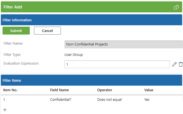
Task: Click the User Group filter type text
Action: [x=74, y=55]
